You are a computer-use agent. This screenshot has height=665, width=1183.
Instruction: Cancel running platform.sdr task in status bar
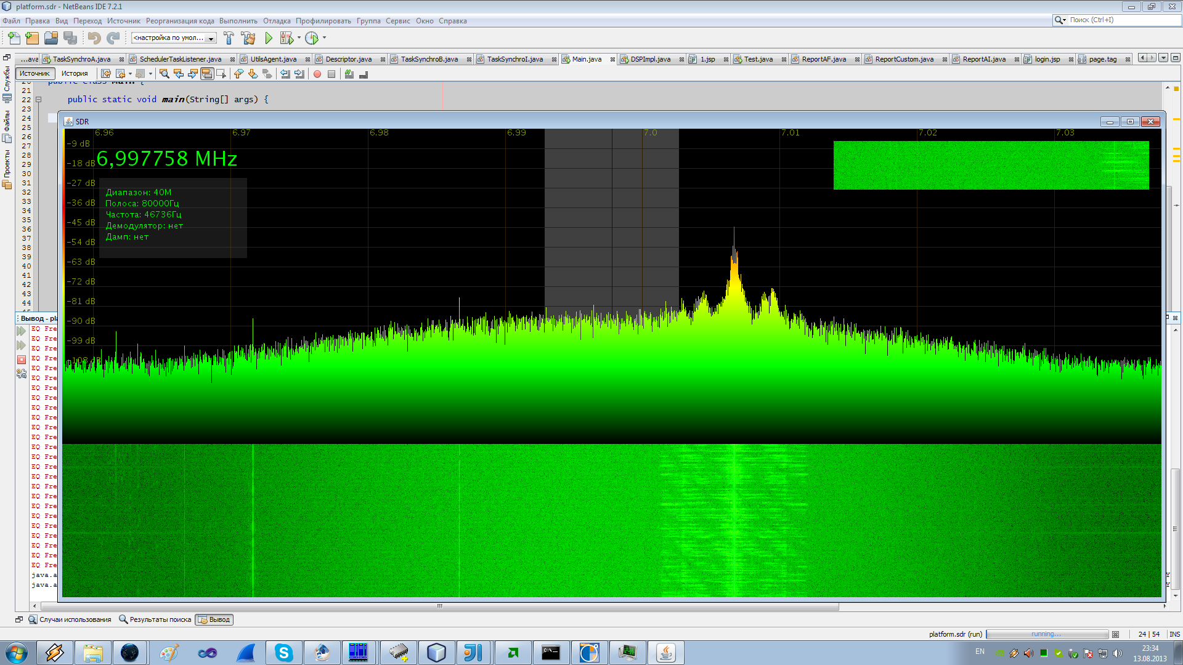click(x=1115, y=634)
